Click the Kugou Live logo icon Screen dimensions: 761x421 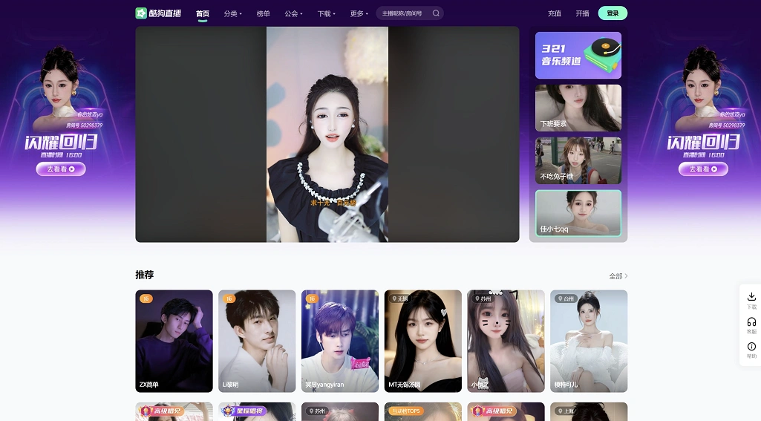tap(141, 13)
